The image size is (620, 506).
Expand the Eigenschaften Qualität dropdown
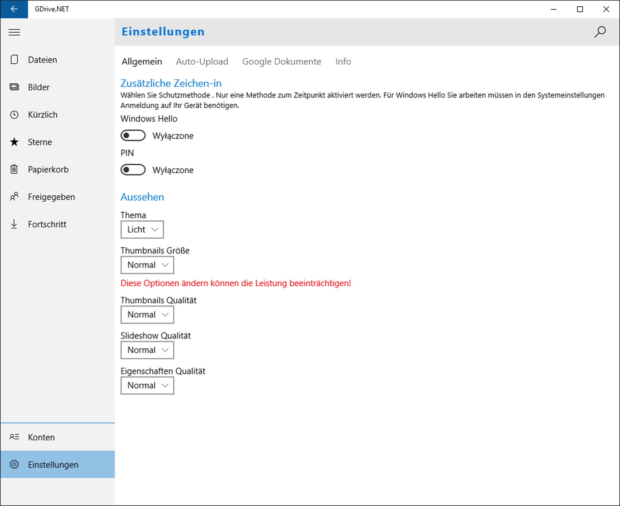pyautogui.click(x=147, y=385)
